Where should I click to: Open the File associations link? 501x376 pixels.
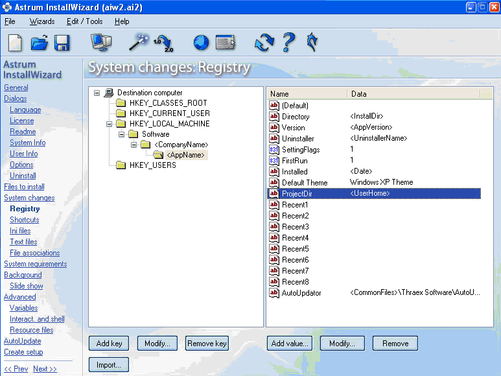click(35, 253)
